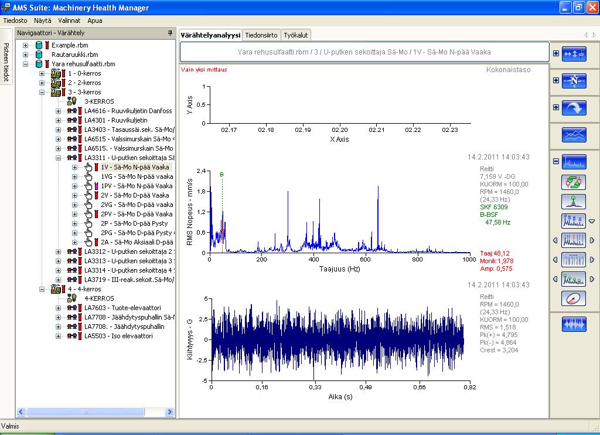This screenshot has height=435, width=600.
Task: Click the Yara rehusulfaatti.rbm path header field
Action: [364, 52]
